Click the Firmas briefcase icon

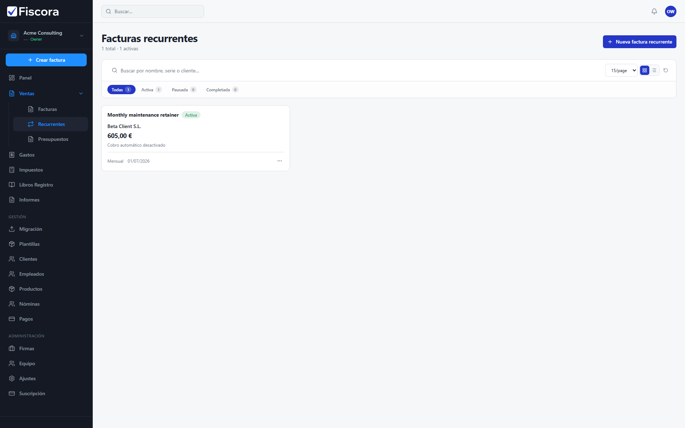click(12, 348)
